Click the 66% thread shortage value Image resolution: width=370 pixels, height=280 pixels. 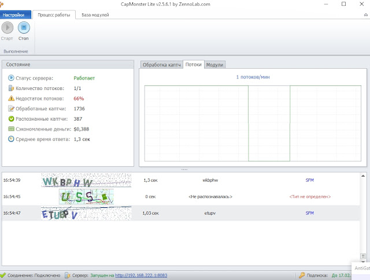point(79,99)
